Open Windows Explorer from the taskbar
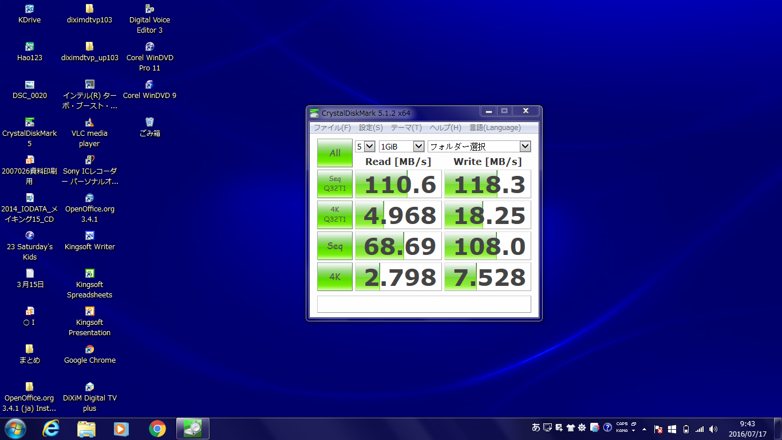This screenshot has height=440, width=782. 86,429
